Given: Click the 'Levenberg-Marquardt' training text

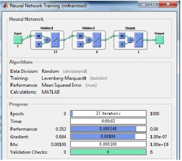Looking at the screenshot, I should pyautogui.click(x=64, y=78).
